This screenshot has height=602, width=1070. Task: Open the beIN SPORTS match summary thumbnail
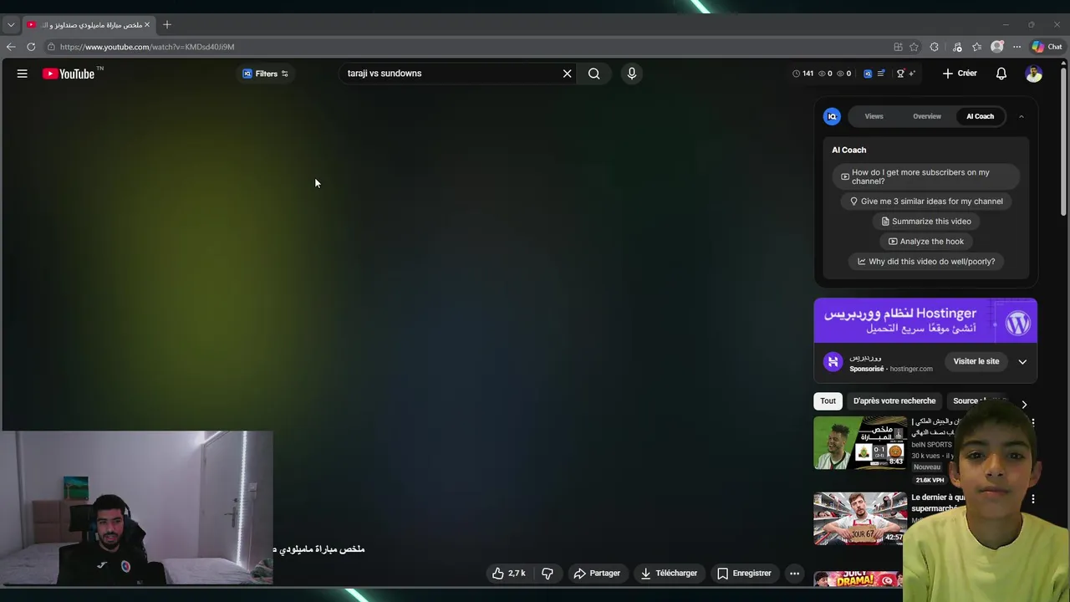pyautogui.click(x=859, y=442)
